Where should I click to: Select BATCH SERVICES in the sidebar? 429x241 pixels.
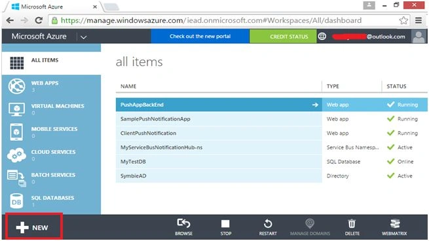point(53,175)
